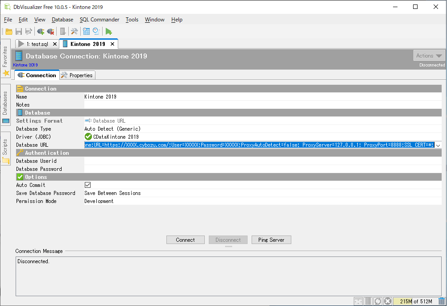Image resolution: width=447 pixels, height=306 pixels.
Task: Click the Connection Message text area
Action: [x=229, y=276]
